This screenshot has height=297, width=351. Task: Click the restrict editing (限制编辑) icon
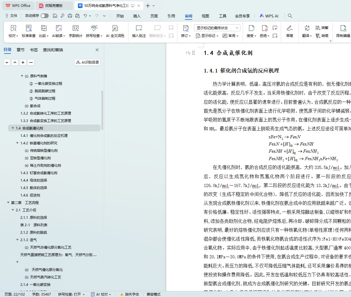(343, 28)
